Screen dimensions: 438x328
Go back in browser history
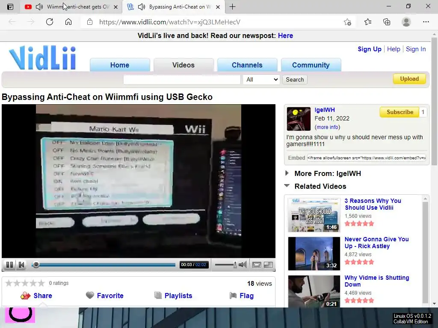(12, 22)
